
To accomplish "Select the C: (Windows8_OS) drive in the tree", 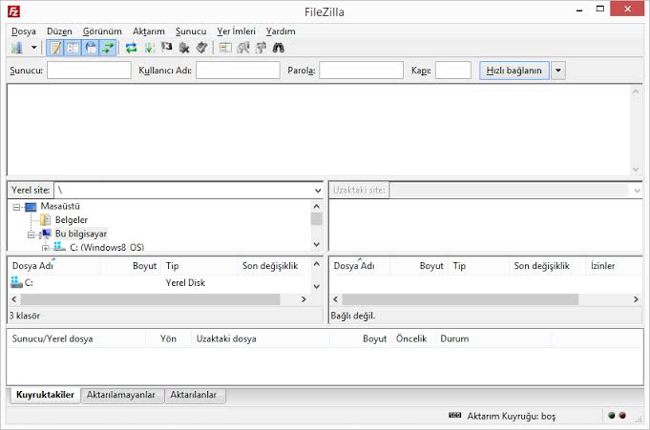I will pyautogui.click(x=107, y=247).
